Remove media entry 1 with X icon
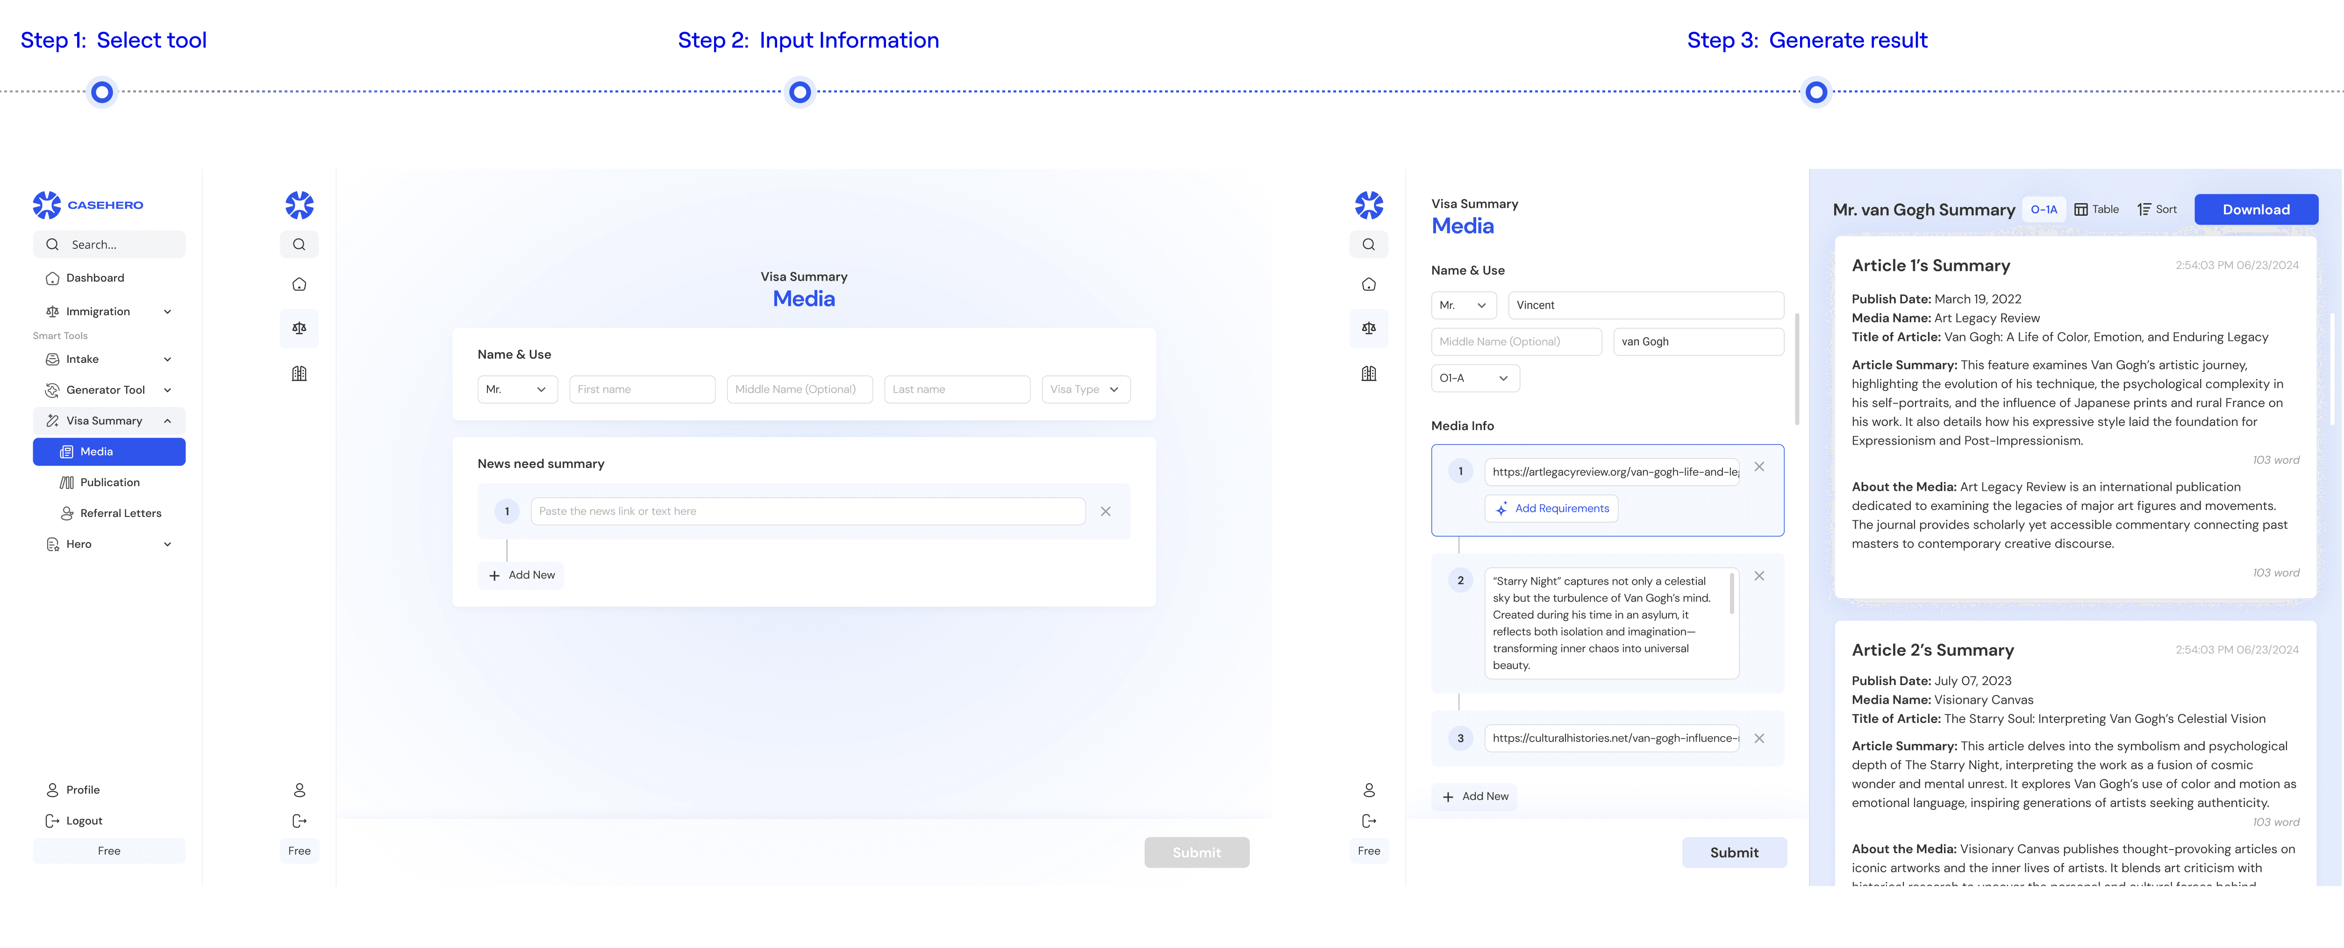The height and width of the screenshot is (948, 2344). (x=1759, y=466)
